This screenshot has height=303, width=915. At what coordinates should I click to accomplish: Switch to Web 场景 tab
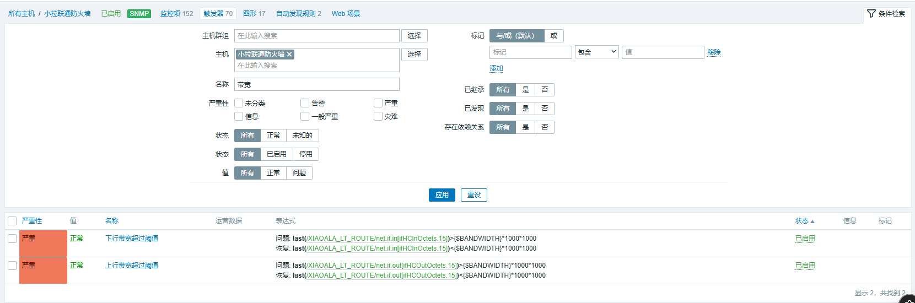tap(346, 14)
